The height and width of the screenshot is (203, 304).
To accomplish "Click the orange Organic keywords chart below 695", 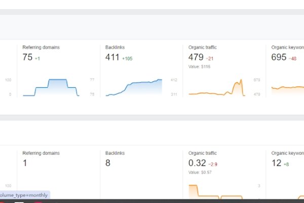I will [287, 90].
